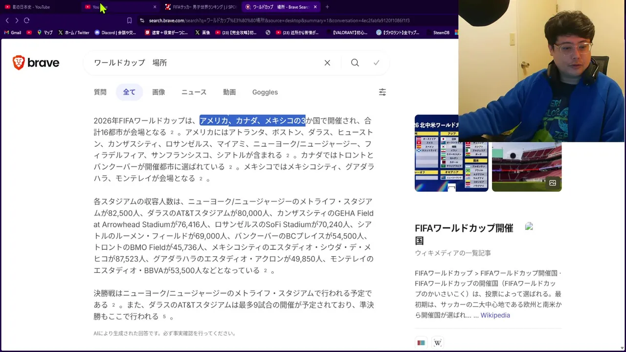Image resolution: width=626 pixels, height=352 pixels.
Task: Click the AI disclaimer AIにより生成された回答です
Action: (x=164, y=333)
